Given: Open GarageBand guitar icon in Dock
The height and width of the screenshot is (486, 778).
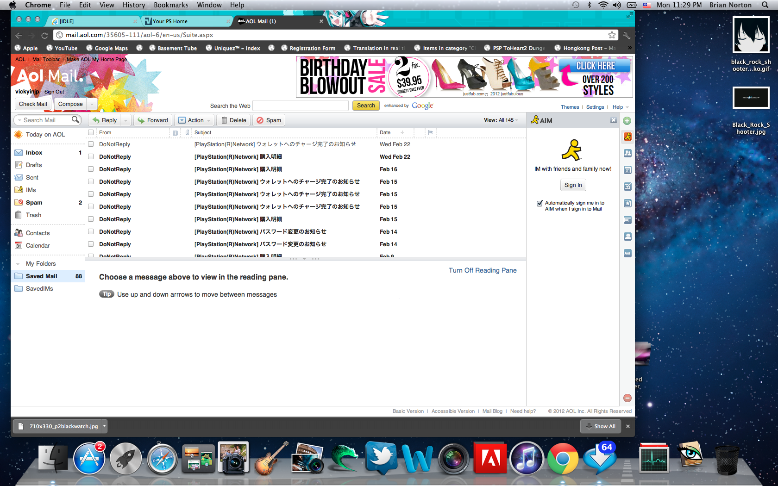Looking at the screenshot, I should click(272, 458).
